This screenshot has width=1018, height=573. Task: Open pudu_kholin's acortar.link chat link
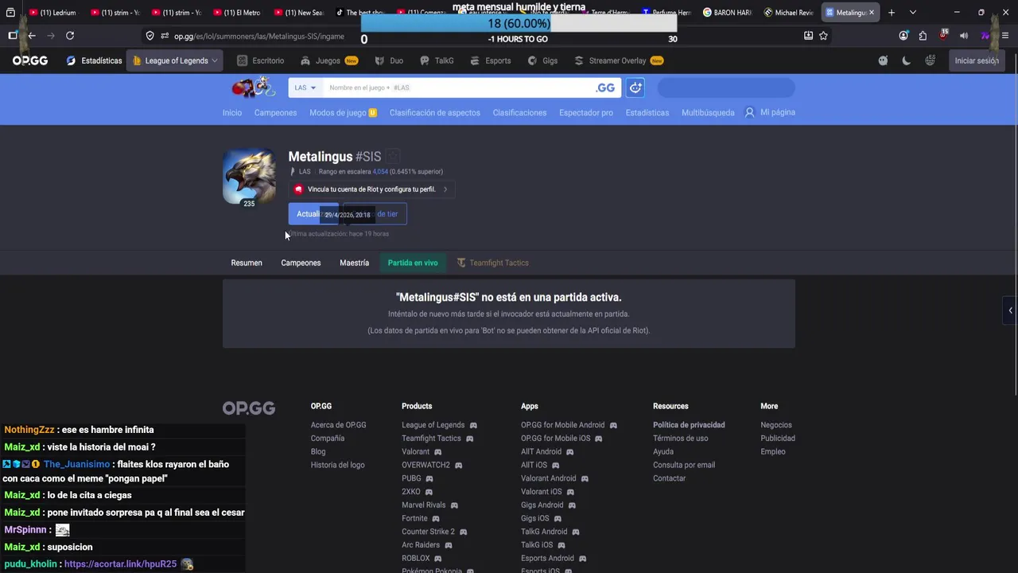(x=120, y=563)
